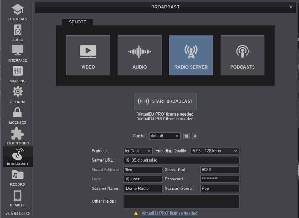299x218 pixels.
Task: Expand the Config default dropdown
Action: click(165, 136)
